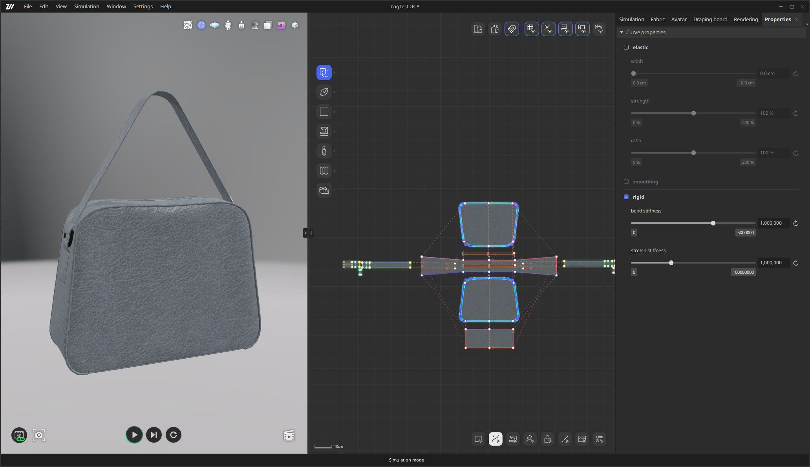The width and height of the screenshot is (810, 467).
Task: Enable the elastic checkbox
Action: pos(626,47)
